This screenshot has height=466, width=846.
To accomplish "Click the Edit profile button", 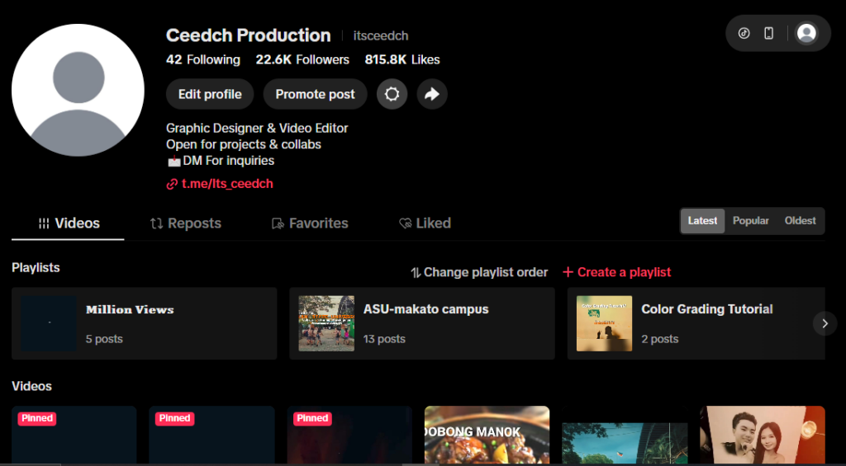I will (x=210, y=94).
